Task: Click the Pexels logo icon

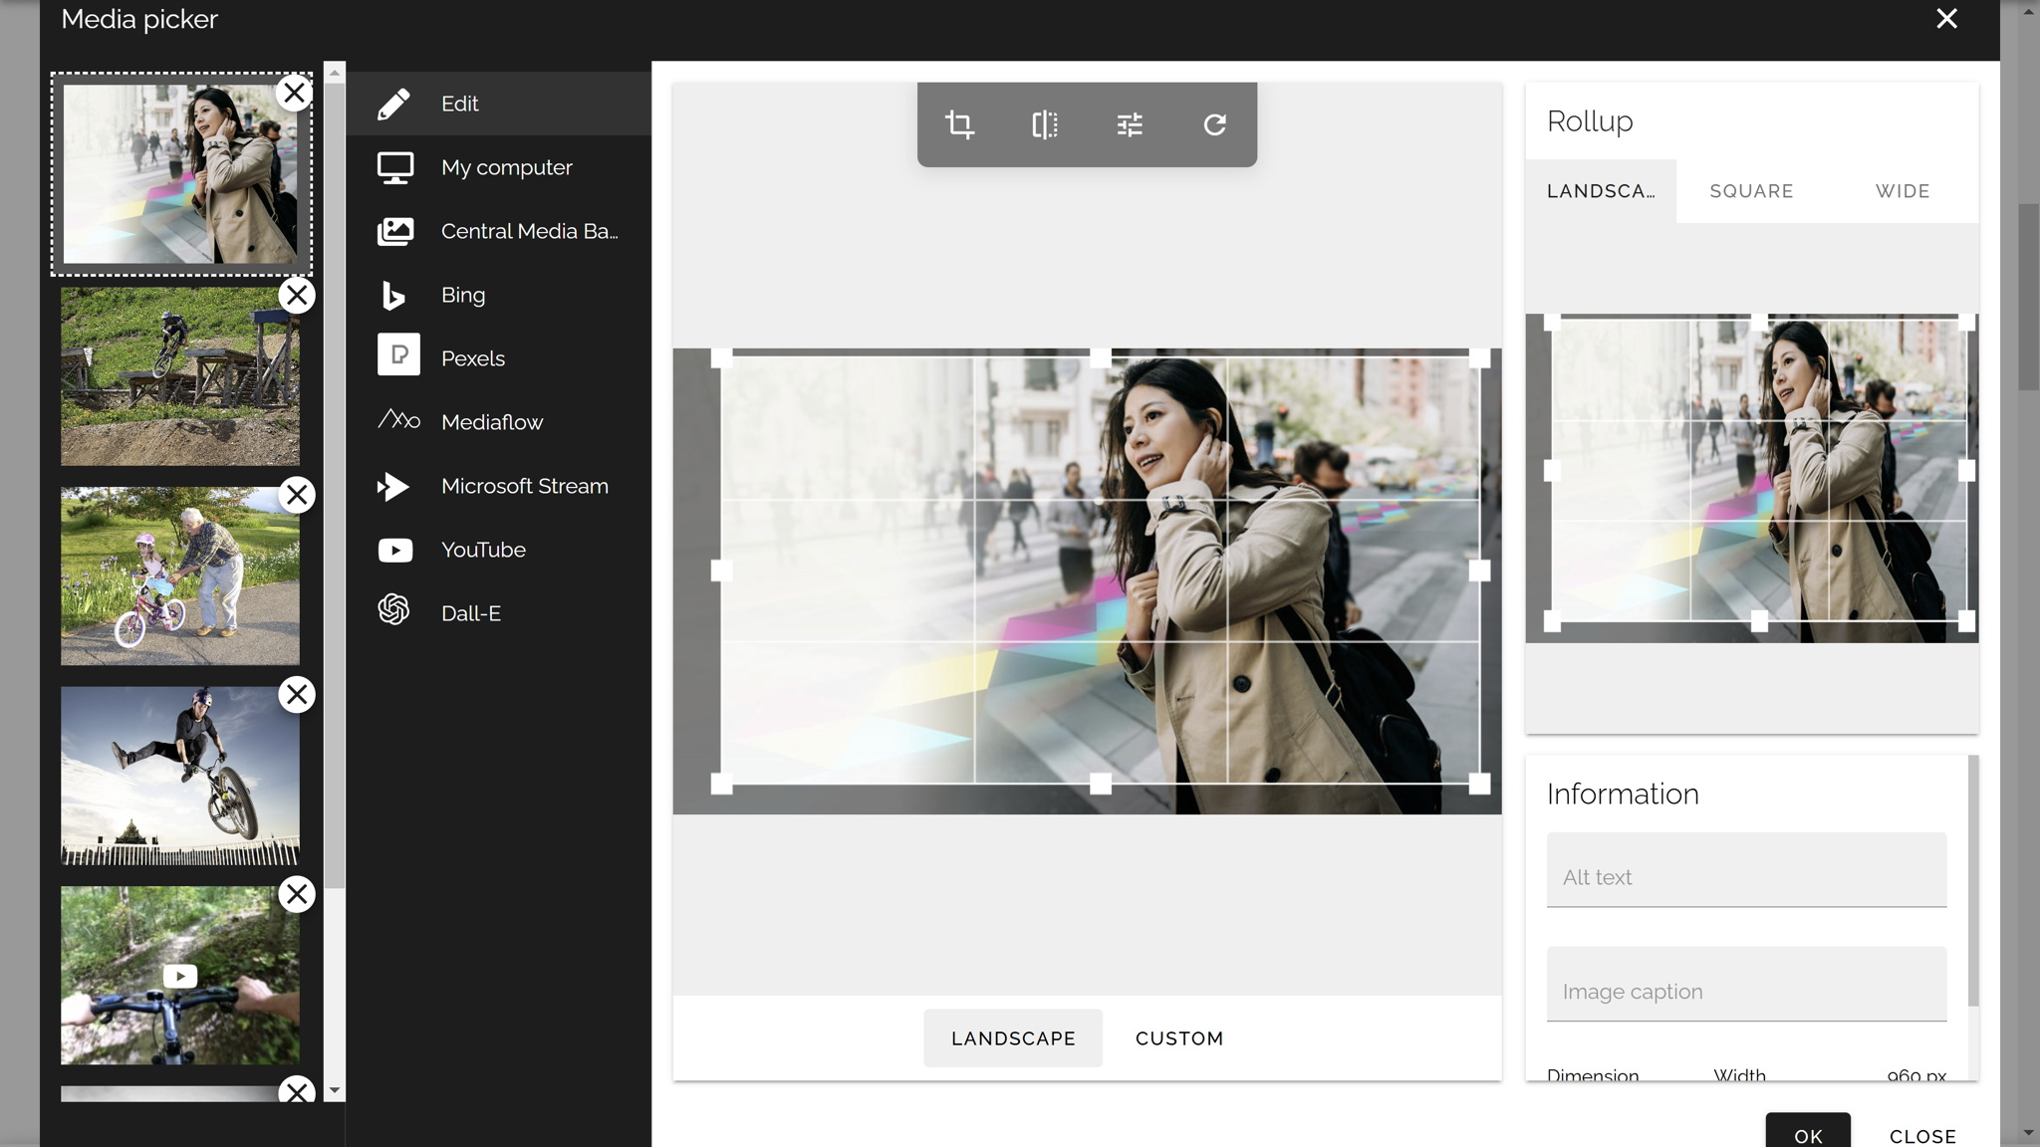Action: [x=398, y=354]
